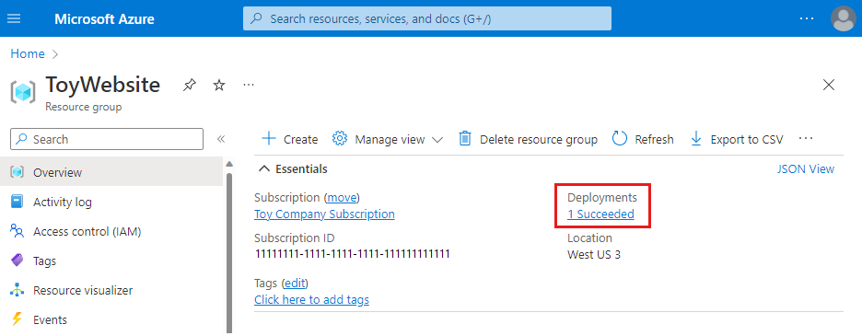
Task: Click the sidebar scroll up arrow
Action: [229, 164]
